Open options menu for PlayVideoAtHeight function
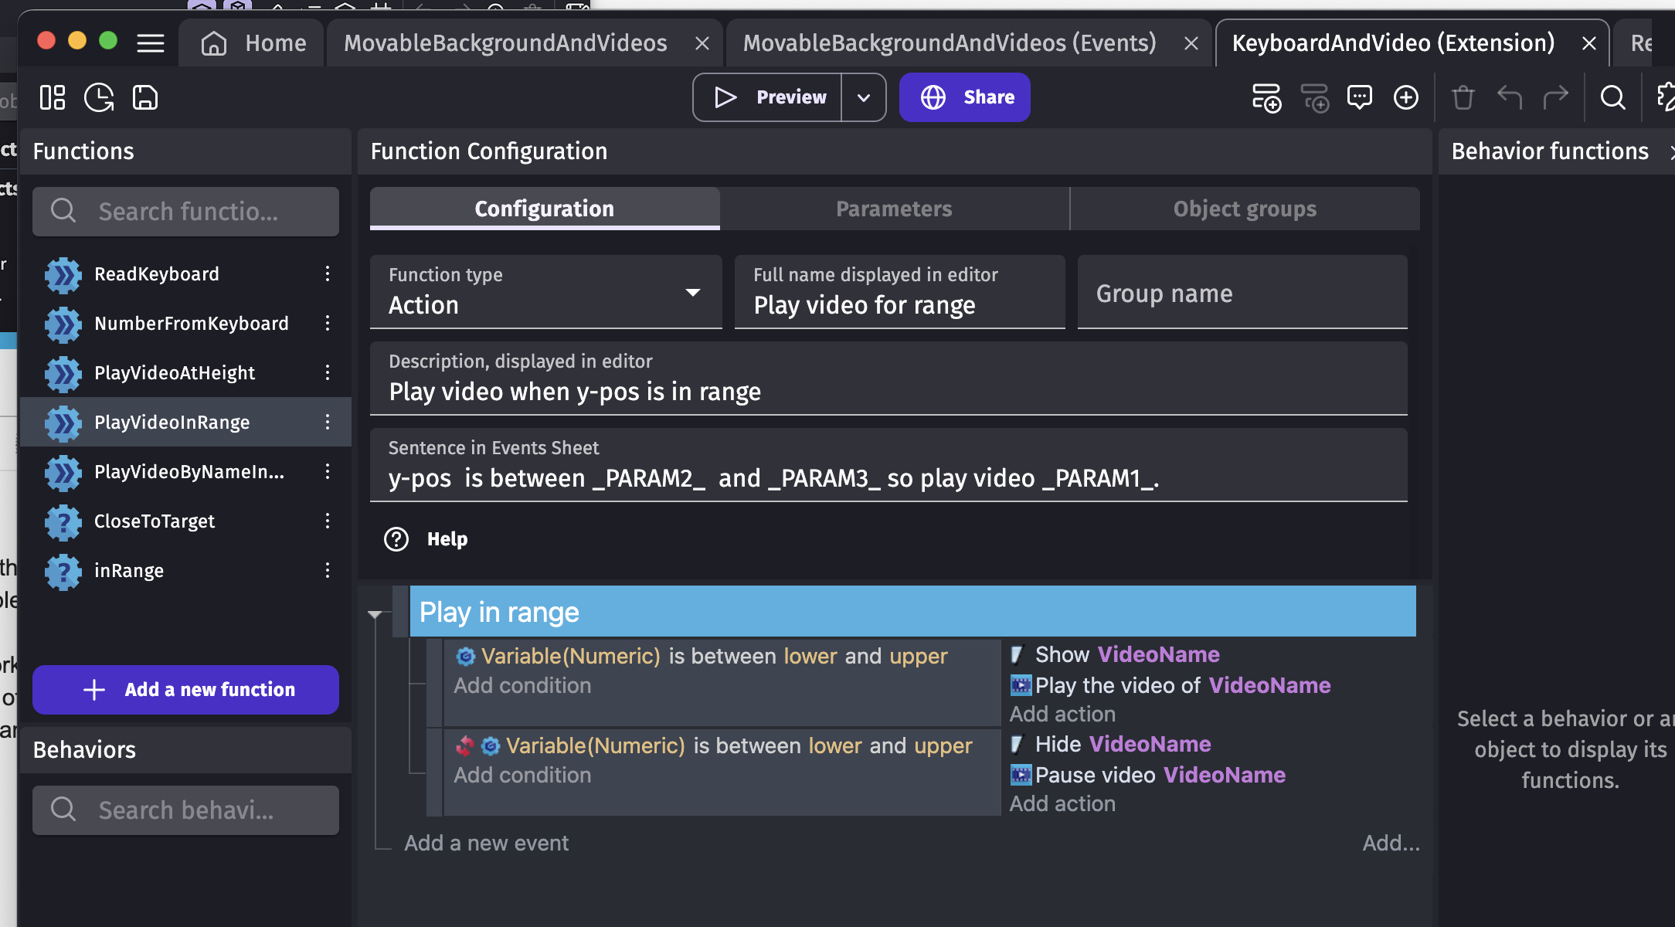The image size is (1675, 927). click(x=328, y=372)
